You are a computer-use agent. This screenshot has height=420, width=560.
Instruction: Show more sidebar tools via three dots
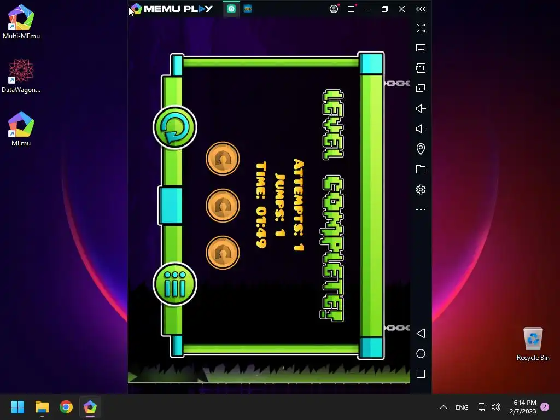(x=421, y=209)
